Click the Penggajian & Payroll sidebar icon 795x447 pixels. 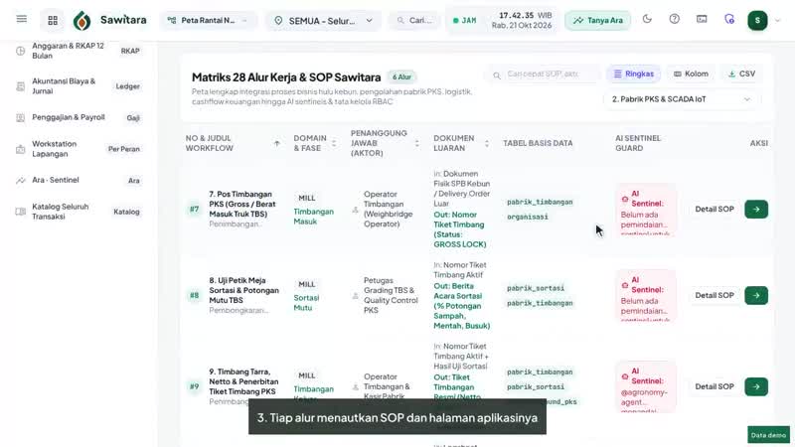(20, 117)
